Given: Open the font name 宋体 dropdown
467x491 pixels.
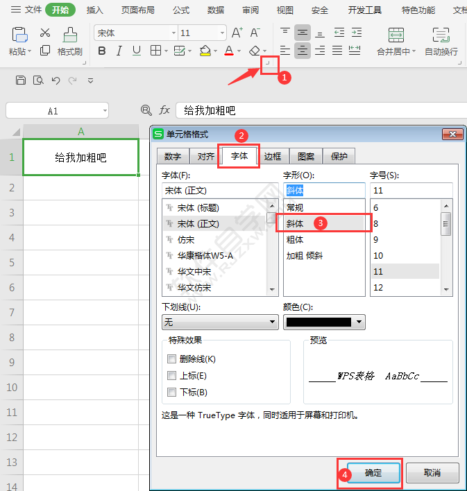Looking at the screenshot, I should tap(173, 33).
